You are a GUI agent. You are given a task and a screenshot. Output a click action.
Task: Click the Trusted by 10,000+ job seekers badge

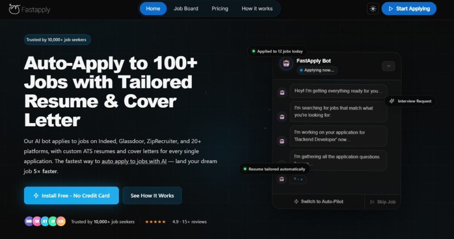[57, 40]
